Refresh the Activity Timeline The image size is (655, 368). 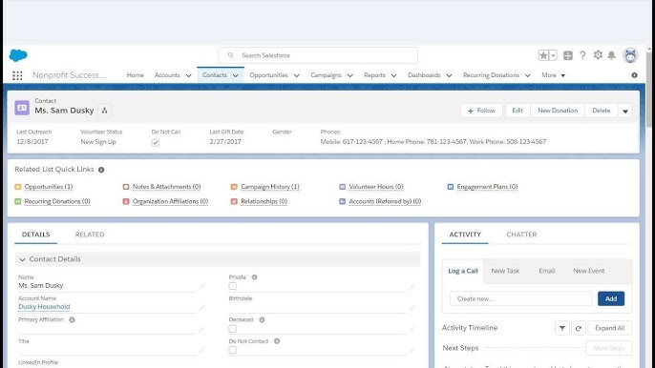pos(579,328)
